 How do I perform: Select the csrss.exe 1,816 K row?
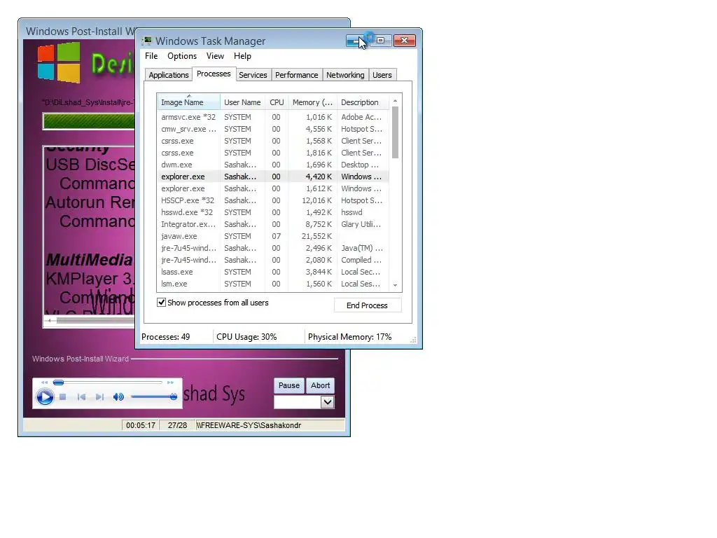(273, 153)
